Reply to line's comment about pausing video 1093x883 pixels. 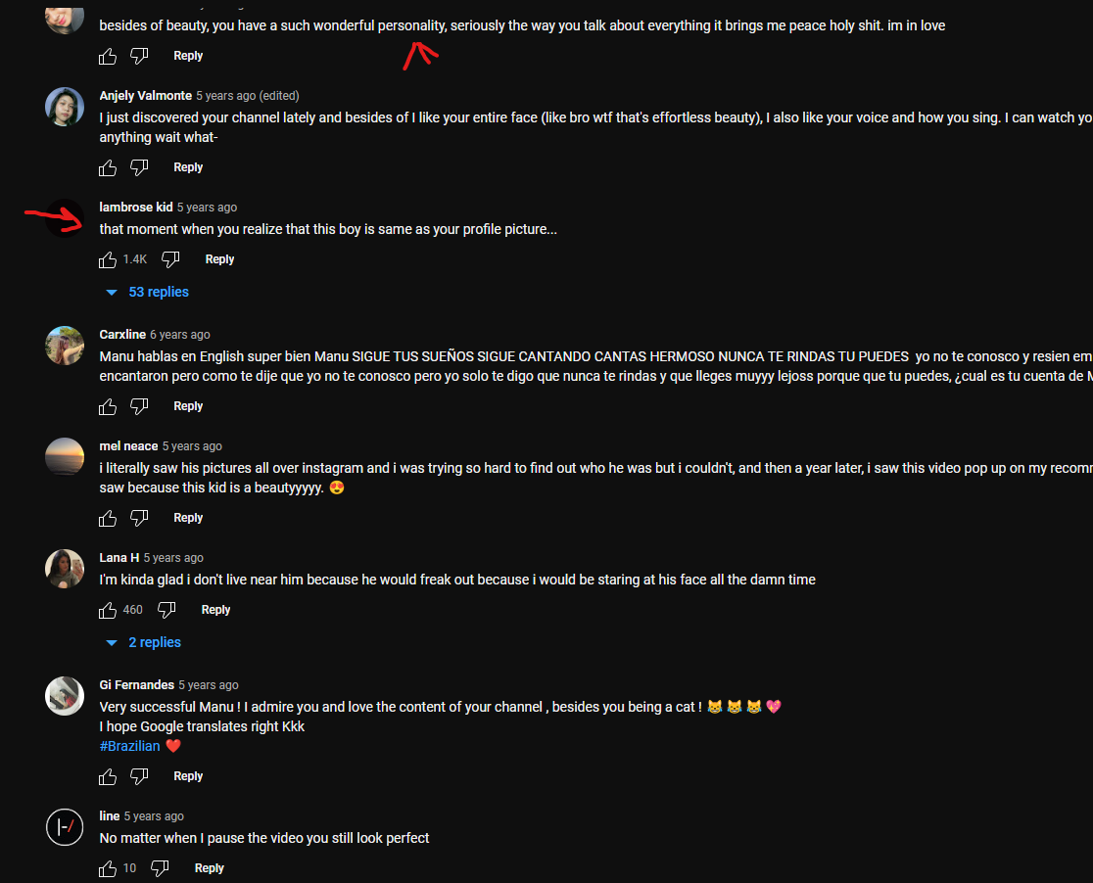210,868
